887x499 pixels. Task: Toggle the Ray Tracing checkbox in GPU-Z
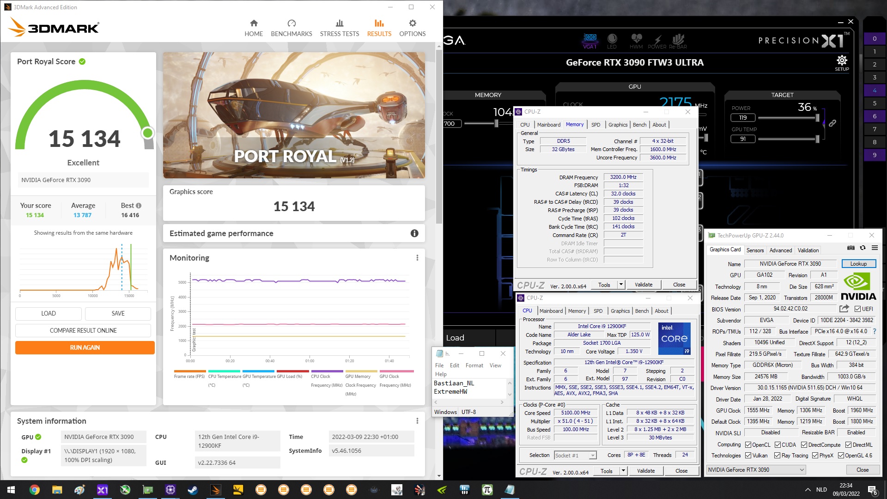pos(778,456)
